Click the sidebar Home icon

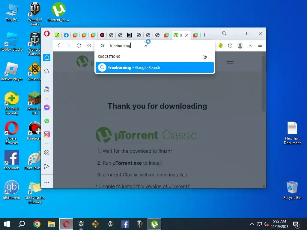(47, 57)
